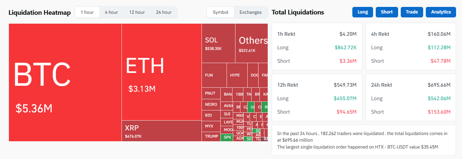Select the green SPK tile
The image size is (462, 159).
(x=227, y=137)
